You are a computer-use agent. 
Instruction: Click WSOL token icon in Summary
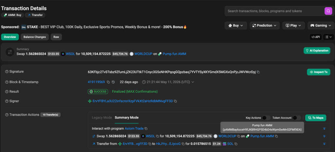click(x=63, y=54)
